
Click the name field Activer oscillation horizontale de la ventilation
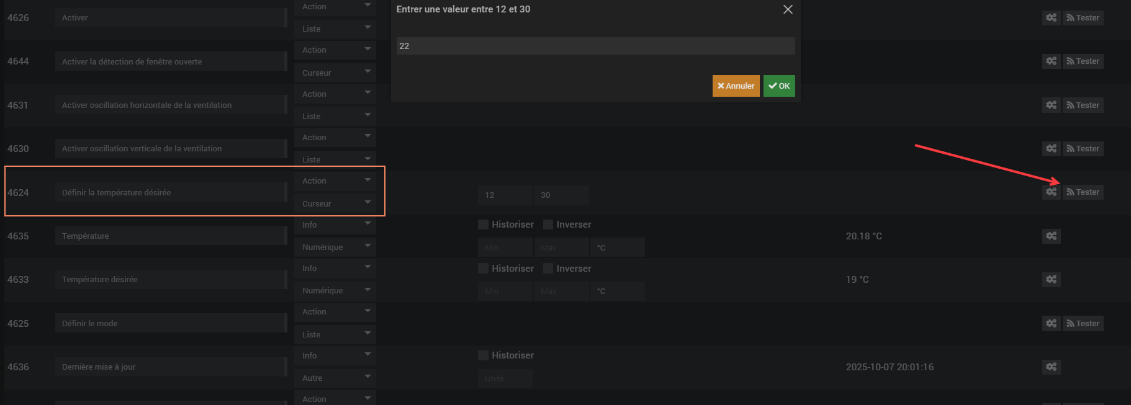click(171, 105)
